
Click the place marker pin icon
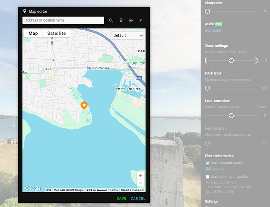[121, 20]
